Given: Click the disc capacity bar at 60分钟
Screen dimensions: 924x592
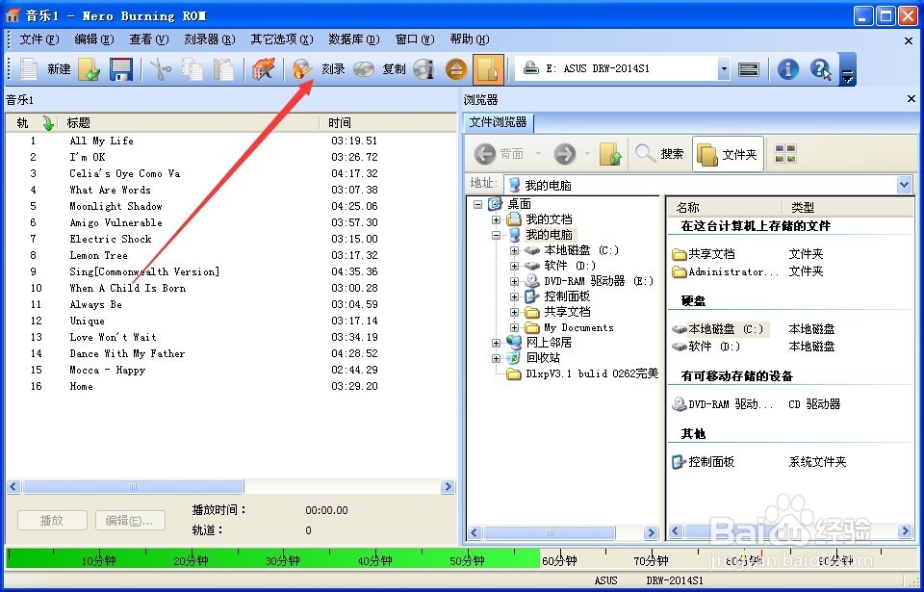Looking at the screenshot, I should [x=558, y=559].
